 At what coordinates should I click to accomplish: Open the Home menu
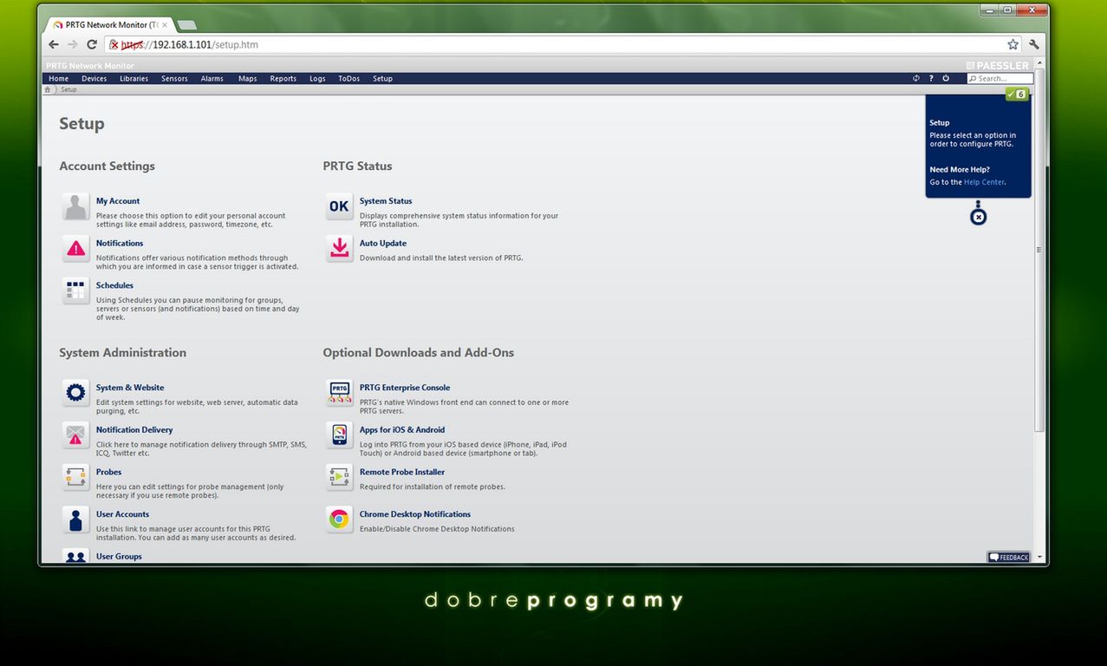[x=58, y=78]
